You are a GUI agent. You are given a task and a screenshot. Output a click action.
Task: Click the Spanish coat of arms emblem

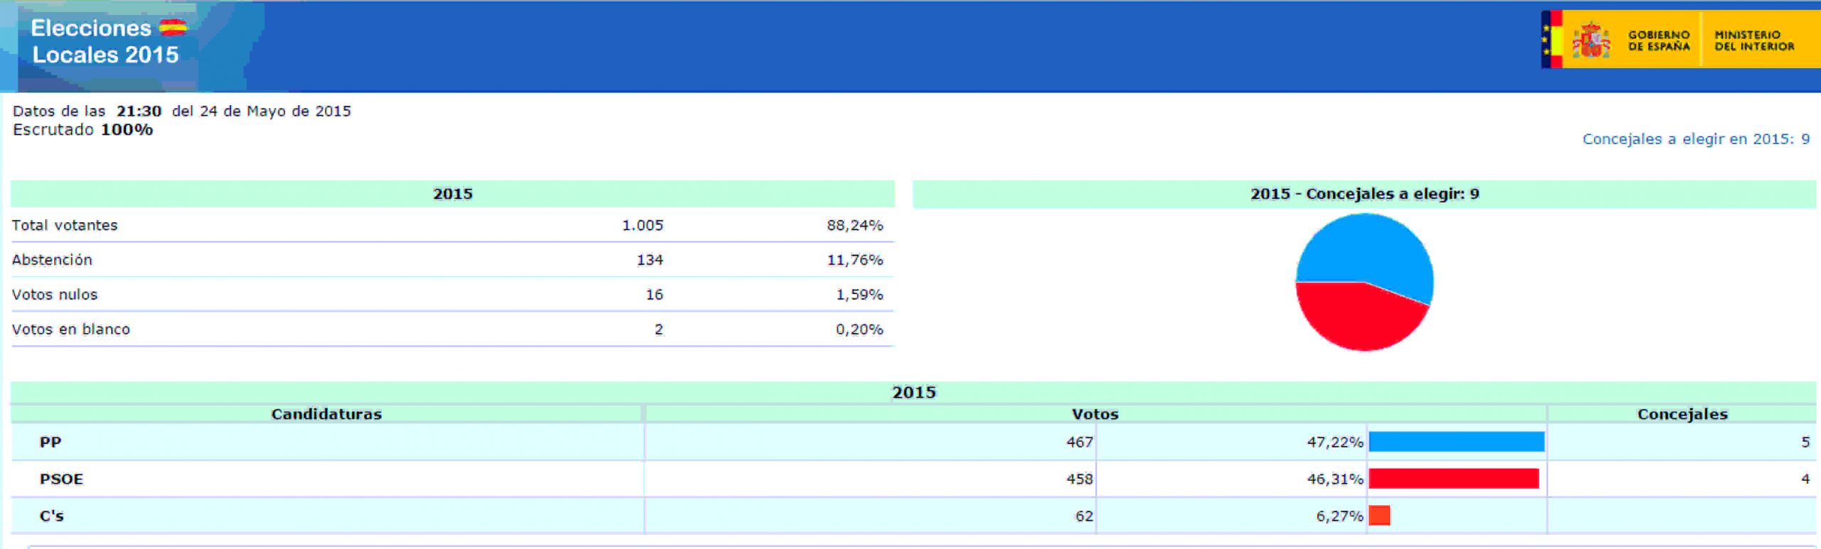pyautogui.click(x=1591, y=40)
